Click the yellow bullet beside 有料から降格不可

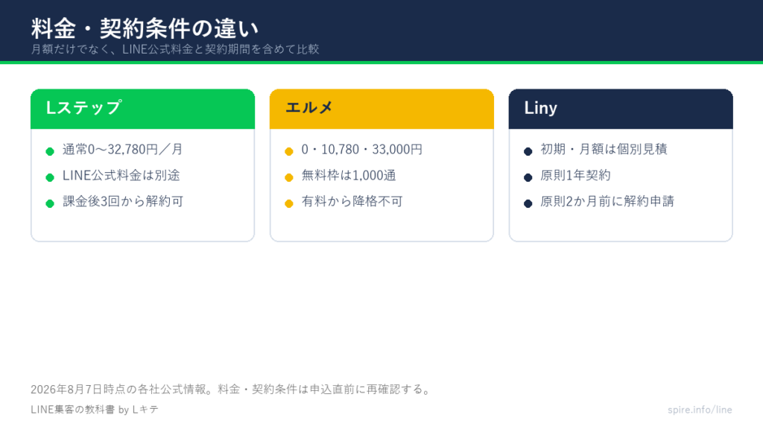(289, 203)
